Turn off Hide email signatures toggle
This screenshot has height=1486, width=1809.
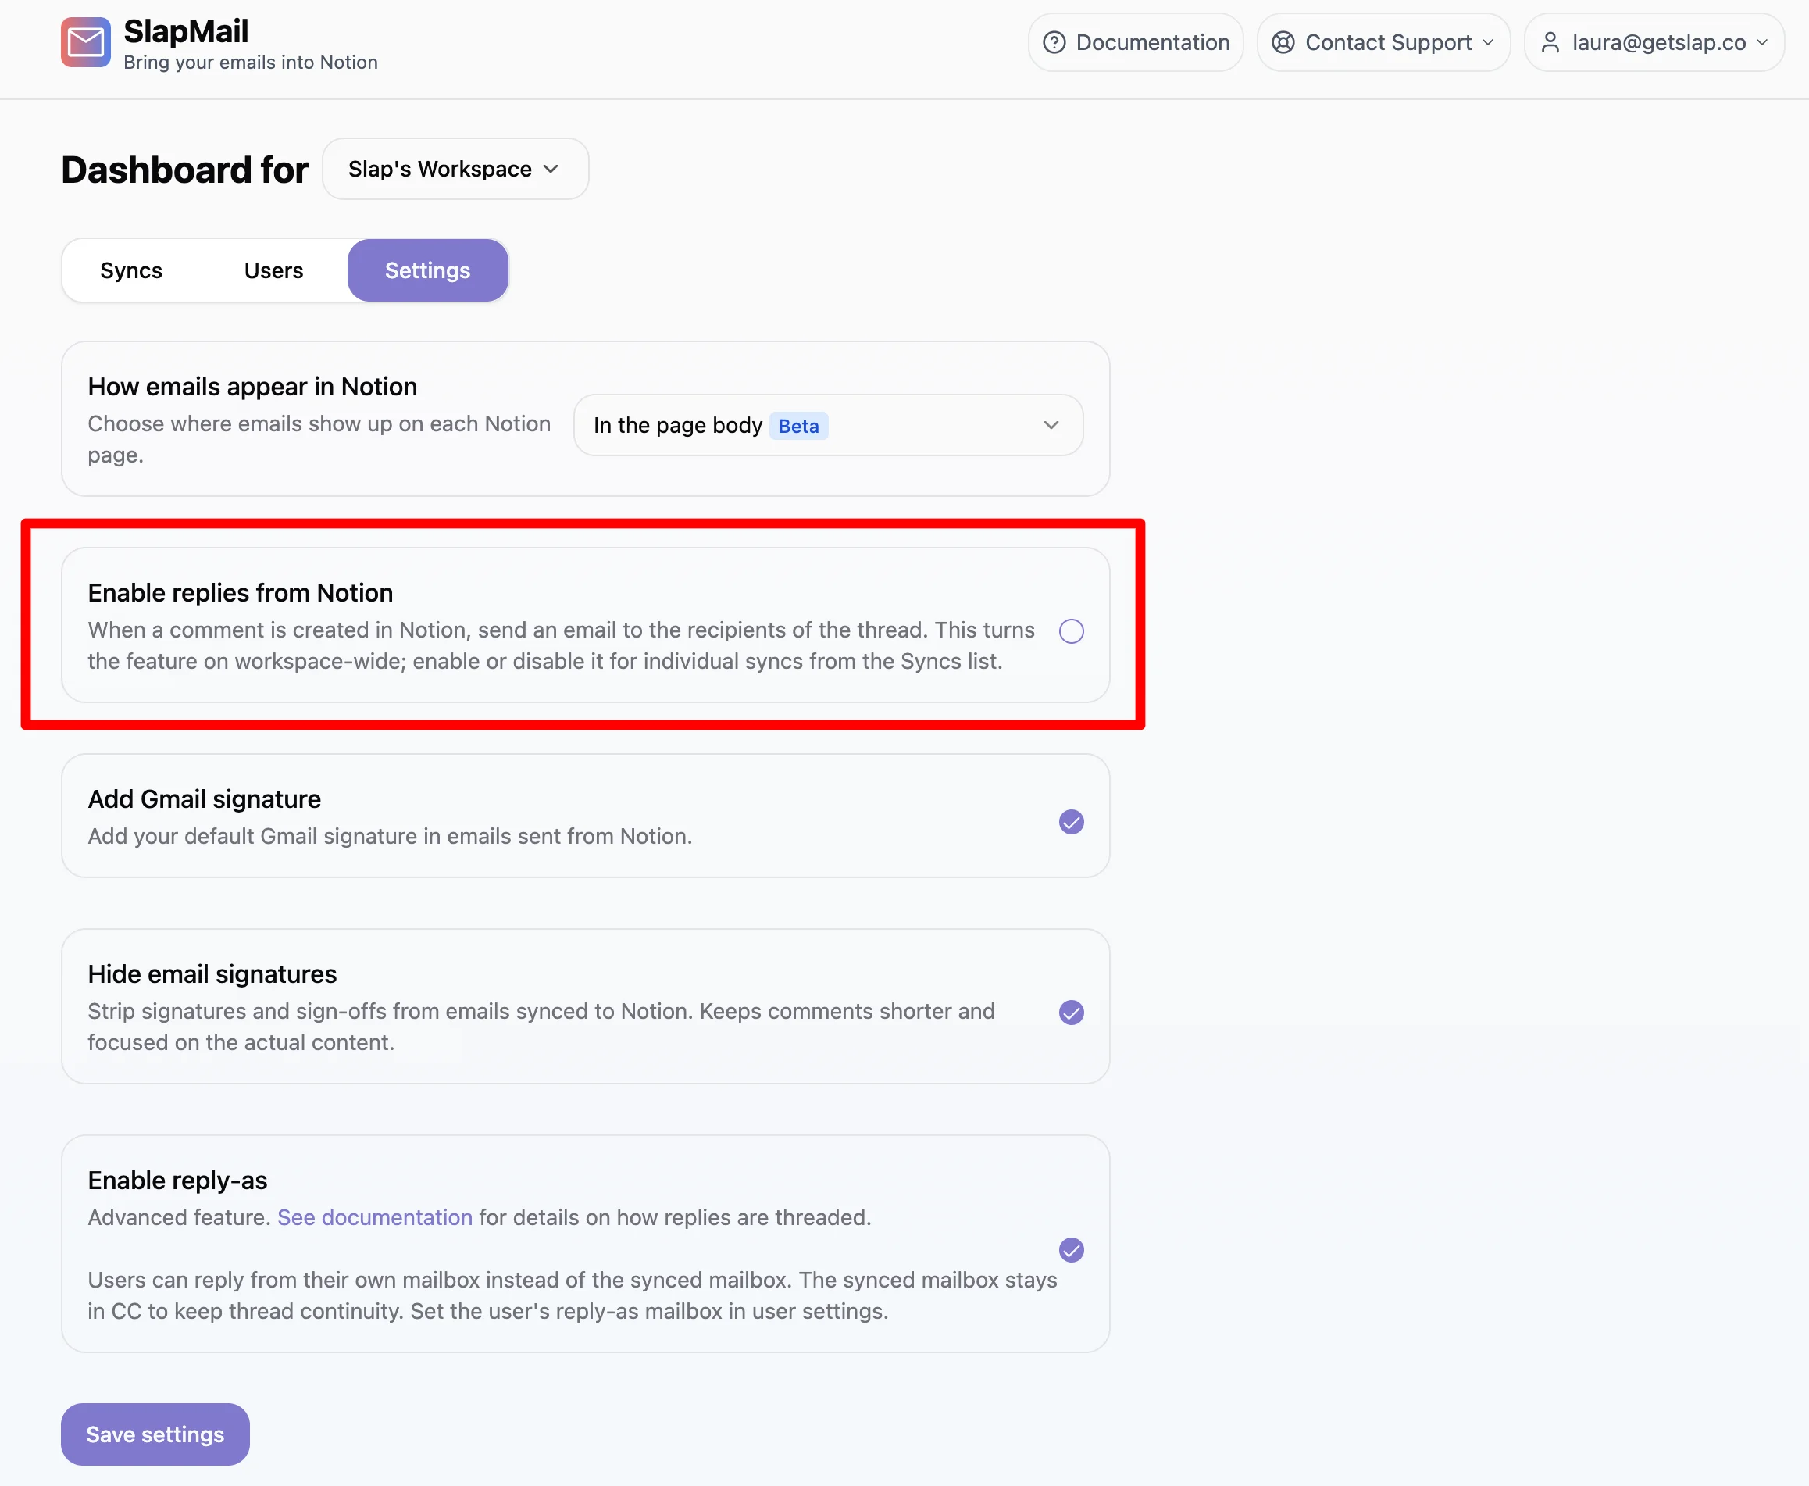click(x=1072, y=1013)
